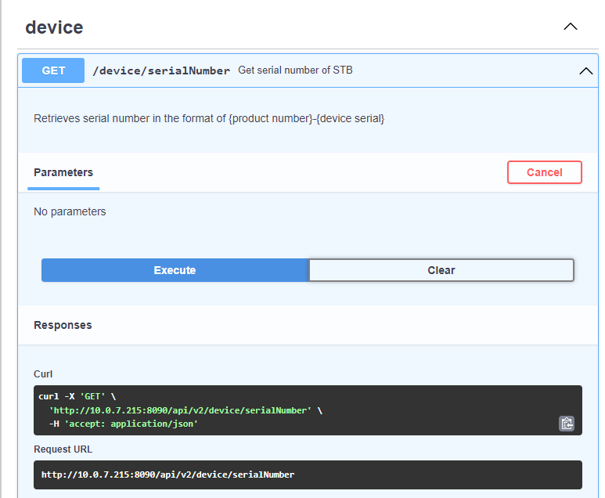Clear the response with Clear button
The image size is (605, 498).
click(x=441, y=270)
